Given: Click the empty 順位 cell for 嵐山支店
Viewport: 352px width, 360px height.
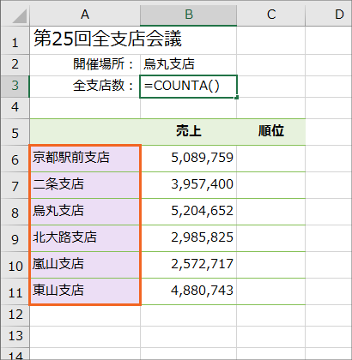Looking at the screenshot, I should 271,265.
